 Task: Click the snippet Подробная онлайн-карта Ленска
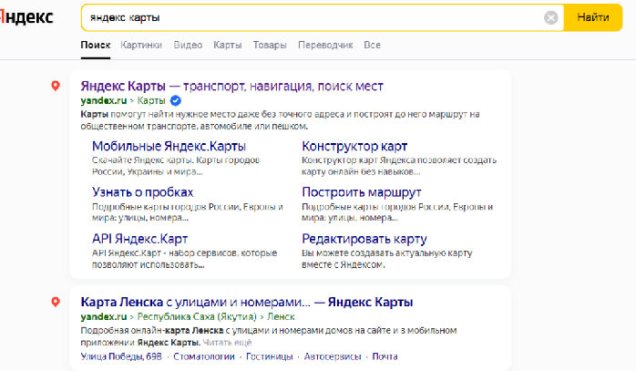click(269, 336)
